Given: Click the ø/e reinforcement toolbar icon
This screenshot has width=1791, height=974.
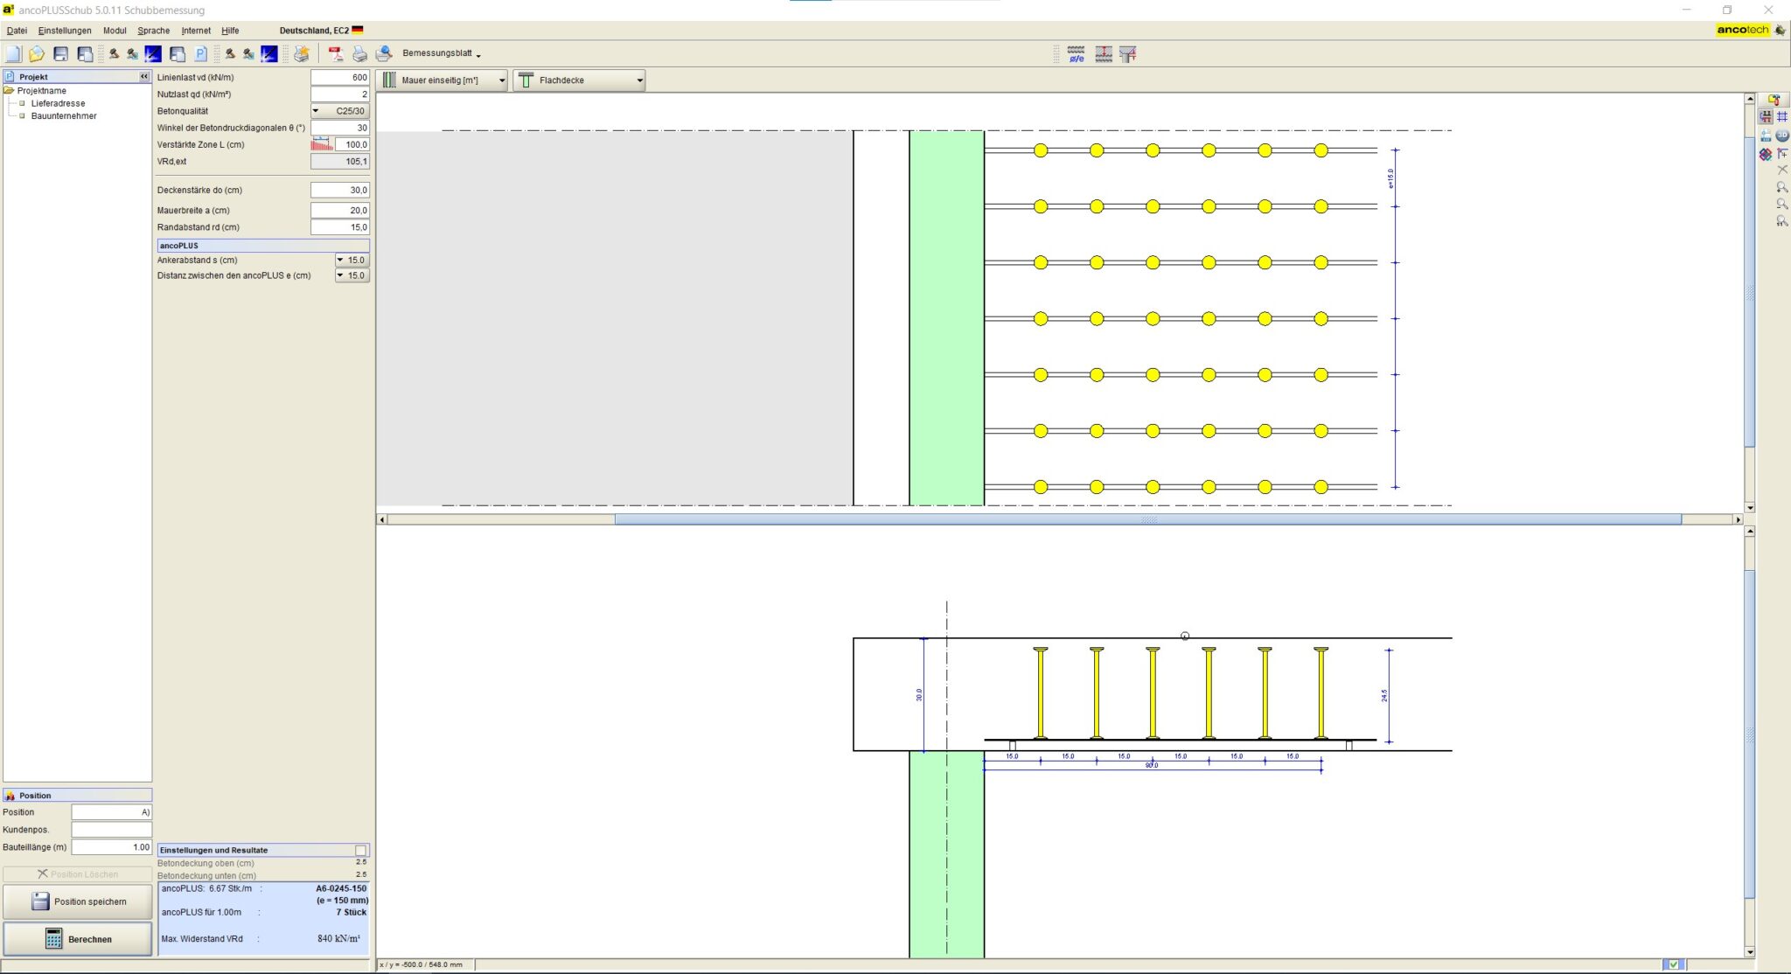Looking at the screenshot, I should (1077, 54).
